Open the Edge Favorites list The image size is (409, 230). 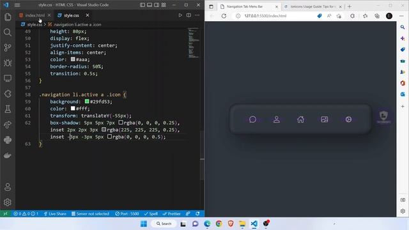365,16
